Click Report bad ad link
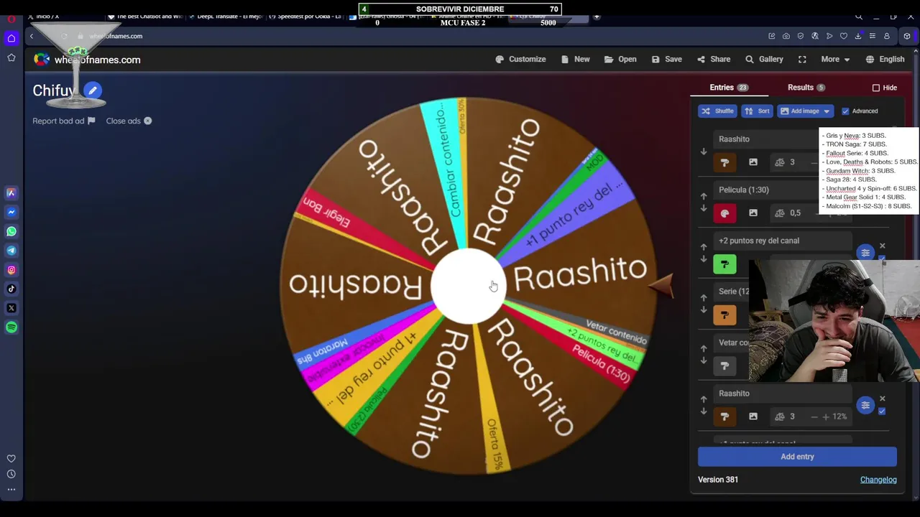Image resolution: width=920 pixels, height=517 pixels. [63, 121]
